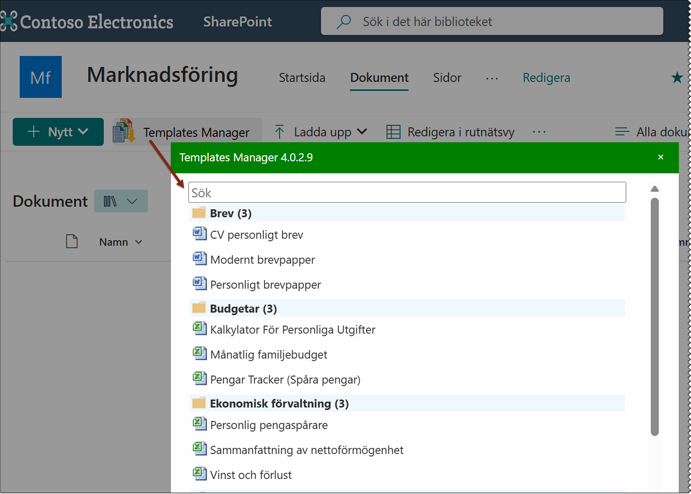This screenshot has height=494, width=691.
Task: Select Redigera i rutnätsvy
Action: pyautogui.click(x=450, y=132)
